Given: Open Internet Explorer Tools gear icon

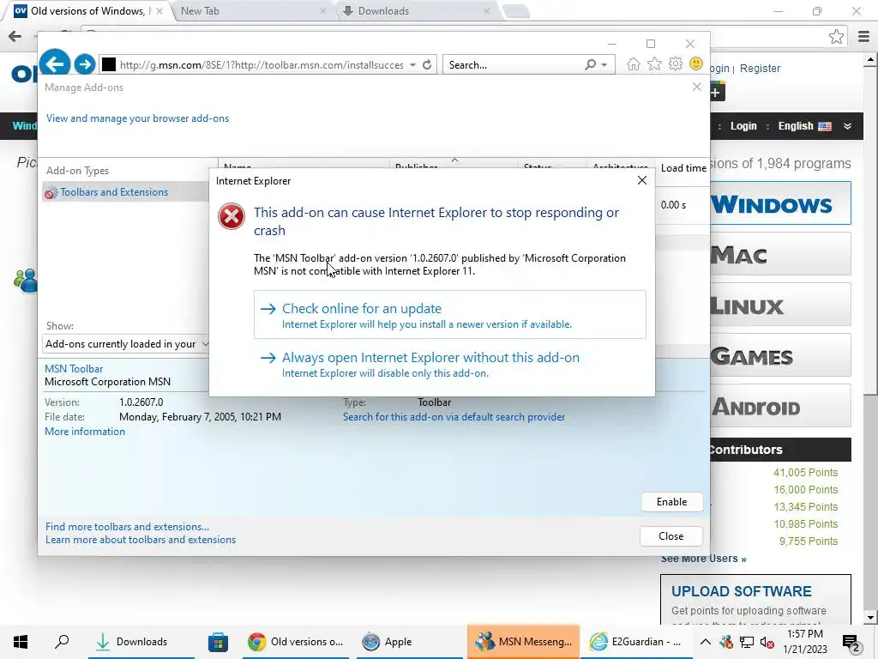Looking at the screenshot, I should [676, 64].
